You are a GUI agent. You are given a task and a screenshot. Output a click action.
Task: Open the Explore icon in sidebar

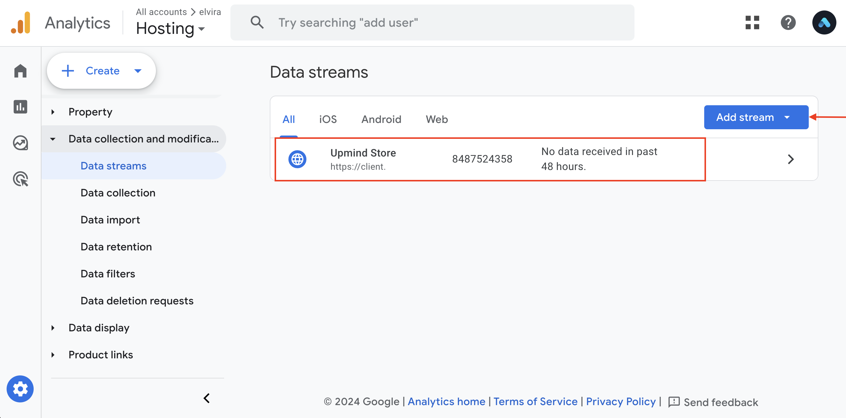pos(20,143)
